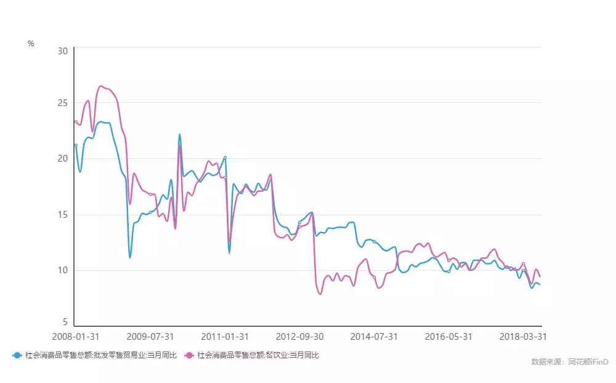Select the 20 value on the y-axis
This screenshot has width=616, height=383.
62,159
